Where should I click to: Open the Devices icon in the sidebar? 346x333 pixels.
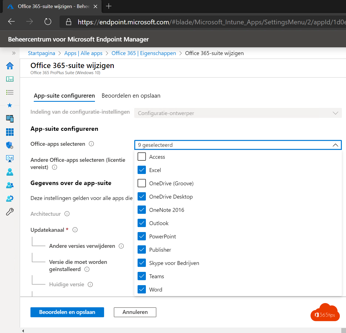click(10, 119)
